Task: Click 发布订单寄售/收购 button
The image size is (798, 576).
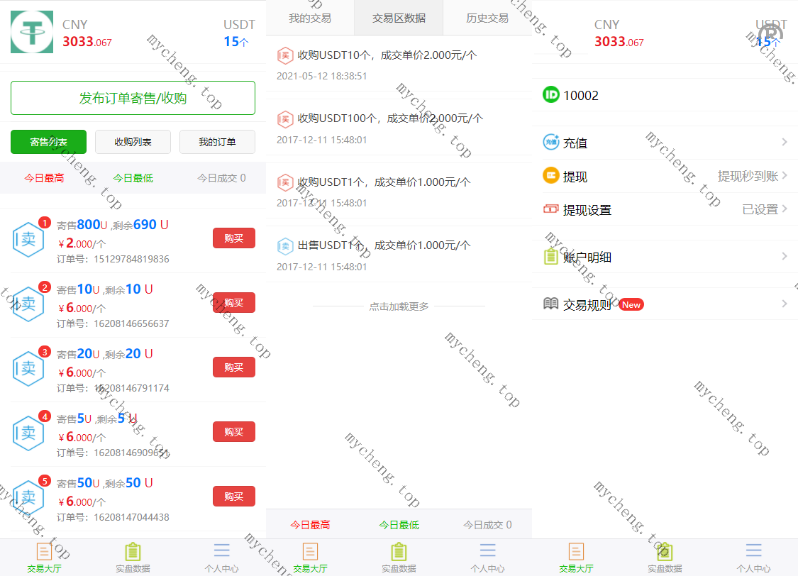Action: 133,98
